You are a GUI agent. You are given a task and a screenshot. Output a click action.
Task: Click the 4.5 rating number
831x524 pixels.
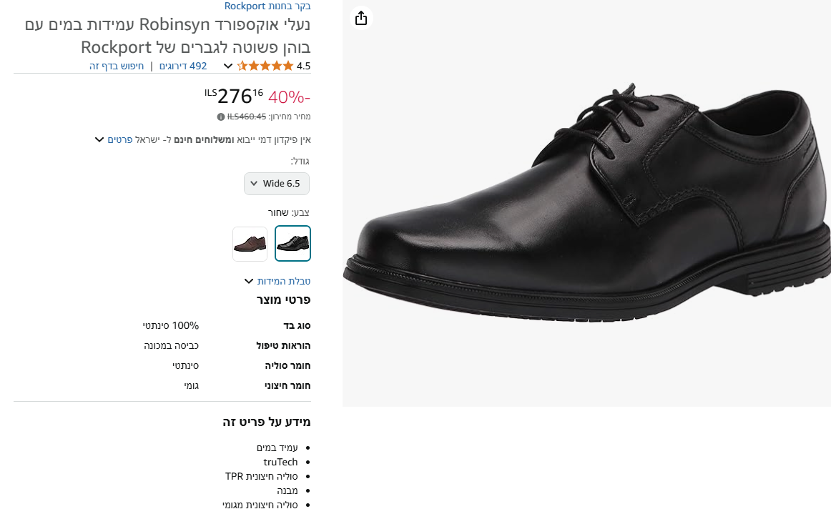303,66
